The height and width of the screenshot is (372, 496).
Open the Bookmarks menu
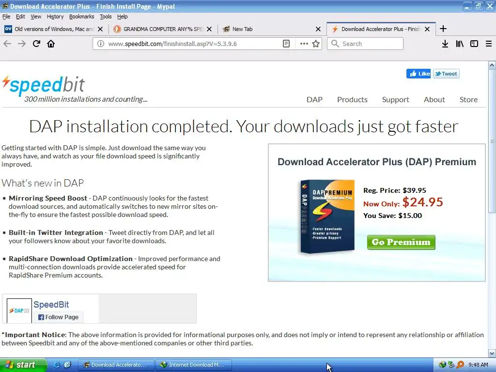(x=81, y=16)
